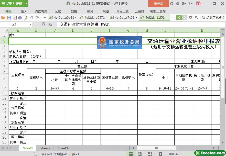Screen dimensions: 226x156
Task: Click the fx insert function icon
Action: pos(50,24)
